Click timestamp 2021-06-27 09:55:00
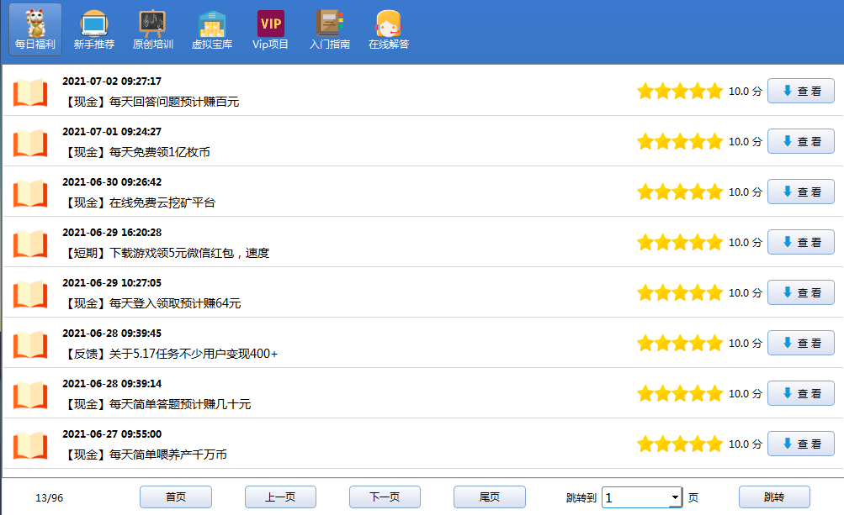The width and height of the screenshot is (844, 515). (x=112, y=434)
